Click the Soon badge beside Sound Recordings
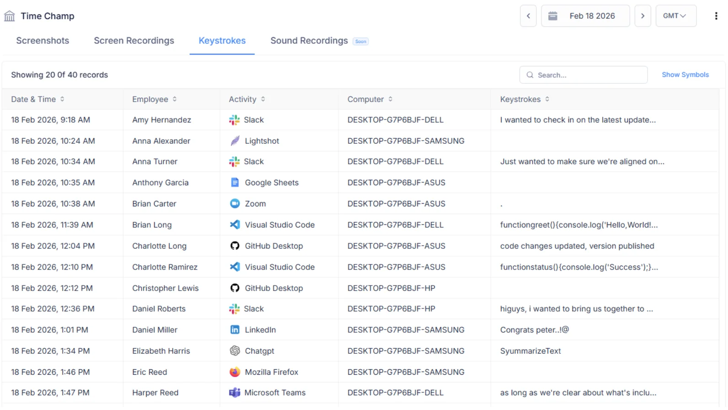 (x=361, y=42)
